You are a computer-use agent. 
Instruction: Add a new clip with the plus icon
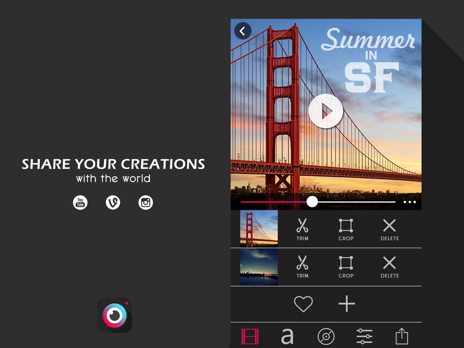click(347, 303)
